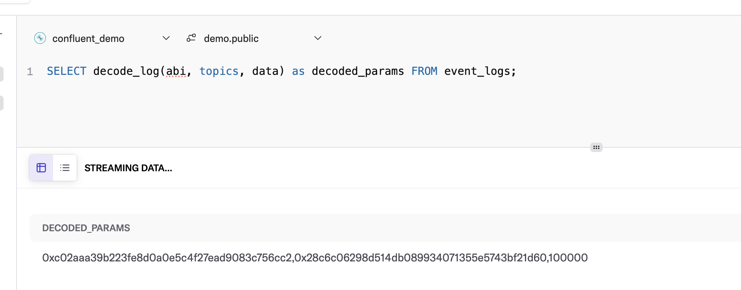Select the decoded result row value
The height and width of the screenshot is (290, 741).
pos(315,257)
